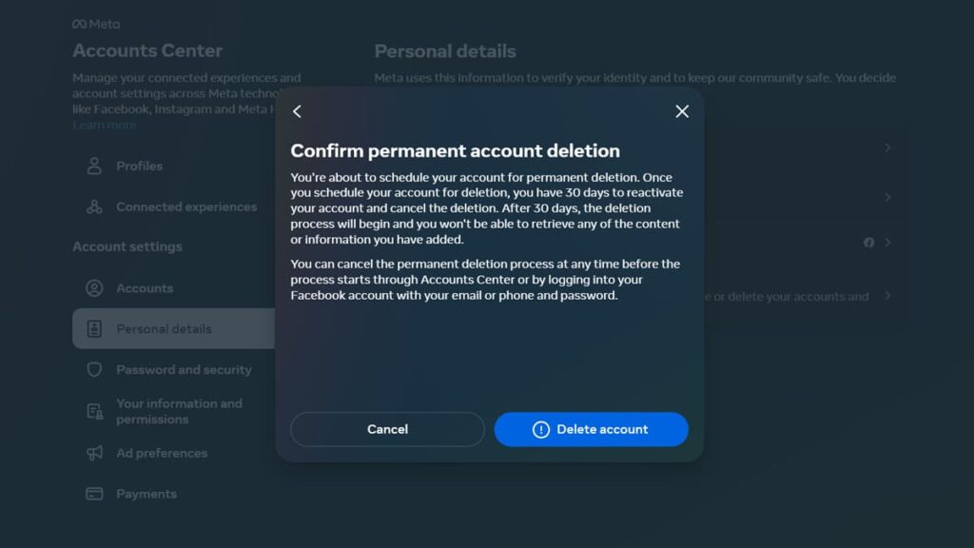Image resolution: width=974 pixels, height=548 pixels.
Task: Open Ad preferences using the megaphone icon
Action: 93,453
